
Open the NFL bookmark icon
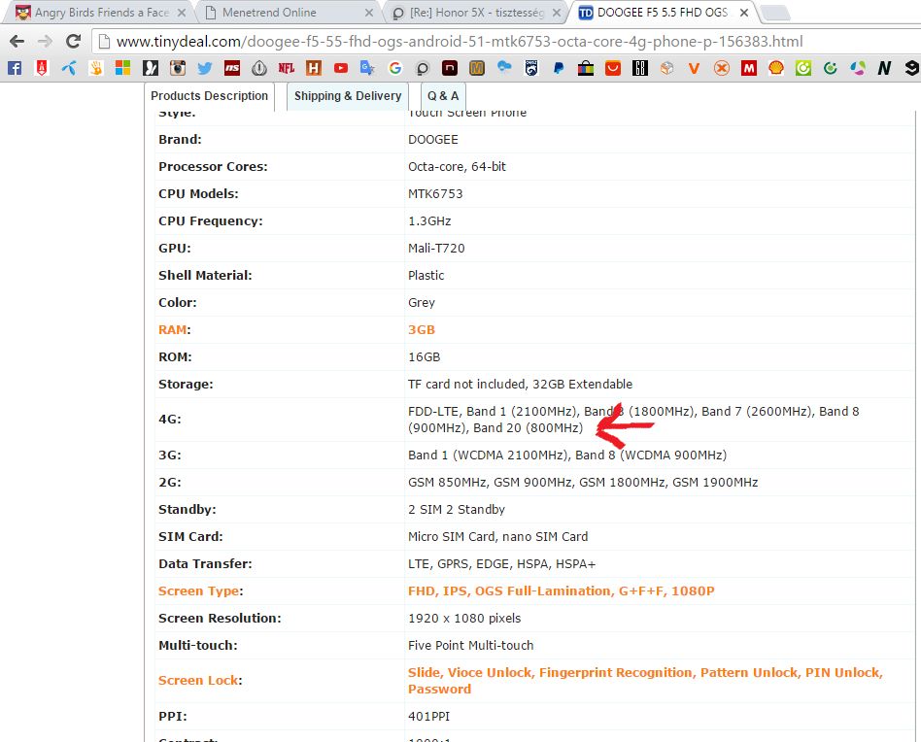point(286,68)
